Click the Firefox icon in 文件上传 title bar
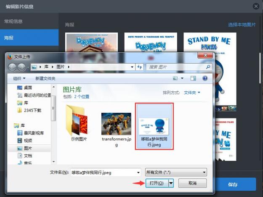Image resolution: width=263 pixels, height=197 pixels. click(x=10, y=57)
